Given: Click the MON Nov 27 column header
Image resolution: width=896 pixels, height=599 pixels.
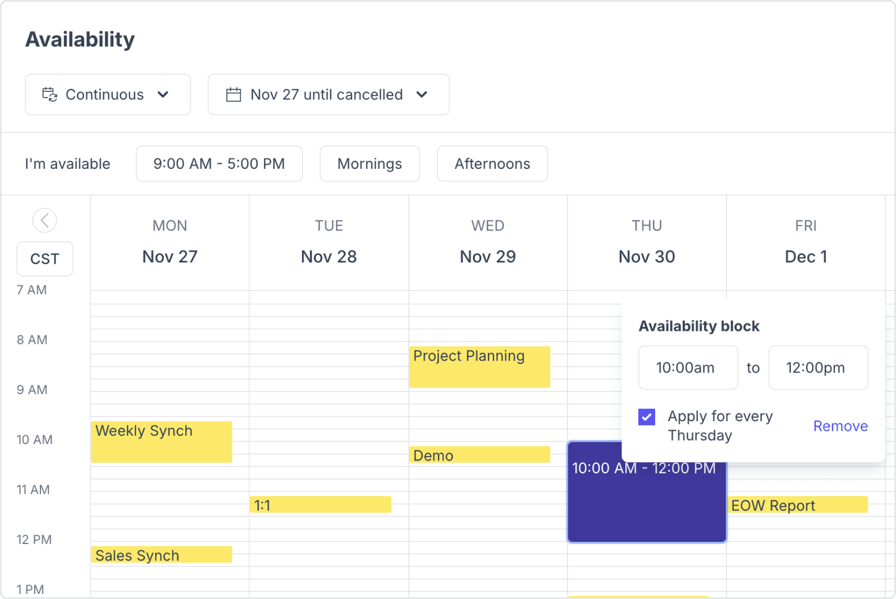Looking at the screenshot, I should (x=170, y=242).
